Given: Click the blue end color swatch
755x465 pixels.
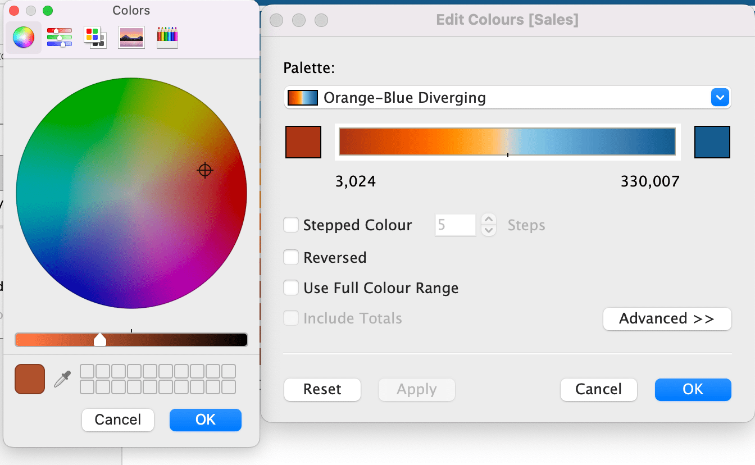Looking at the screenshot, I should pyautogui.click(x=712, y=142).
